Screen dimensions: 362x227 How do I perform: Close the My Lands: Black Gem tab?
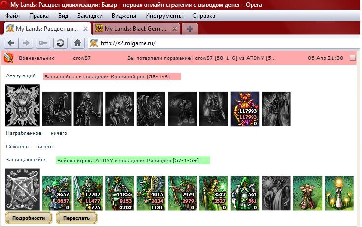pyautogui.click(x=174, y=29)
